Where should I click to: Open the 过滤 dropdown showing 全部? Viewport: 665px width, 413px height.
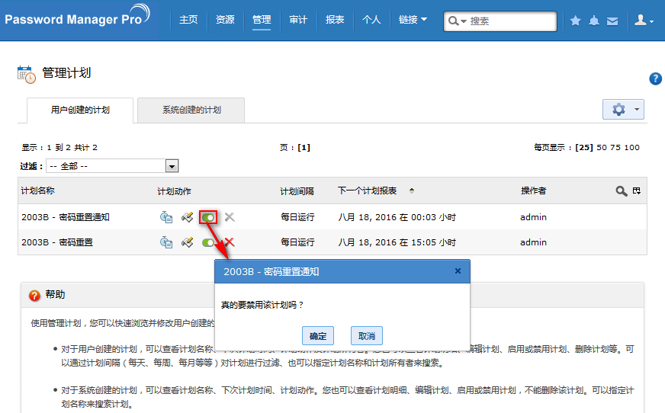pyautogui.click(x=112, y=166)
